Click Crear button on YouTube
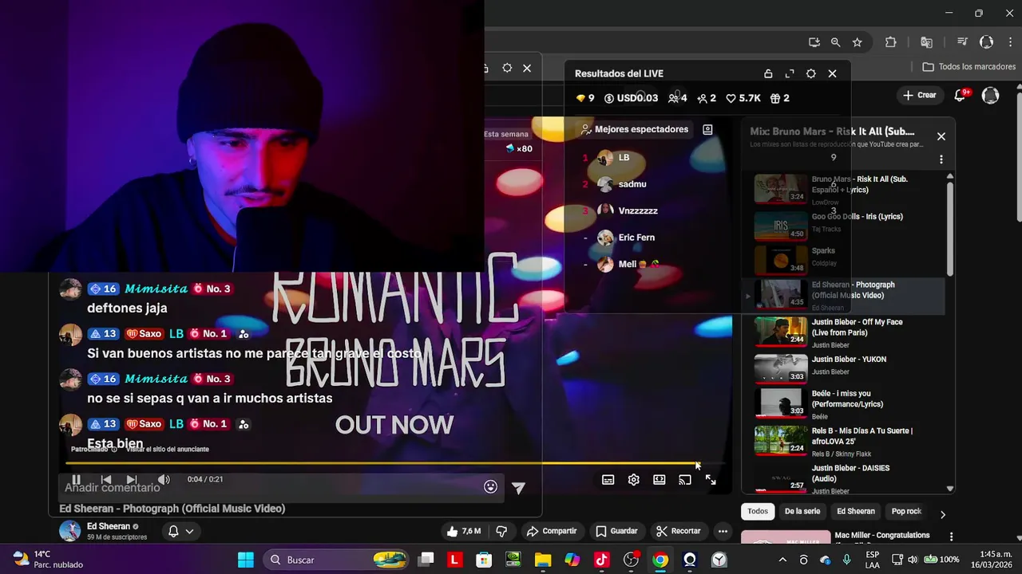The height and width of the screenshot is (574, 1022). tap(919, 95)
